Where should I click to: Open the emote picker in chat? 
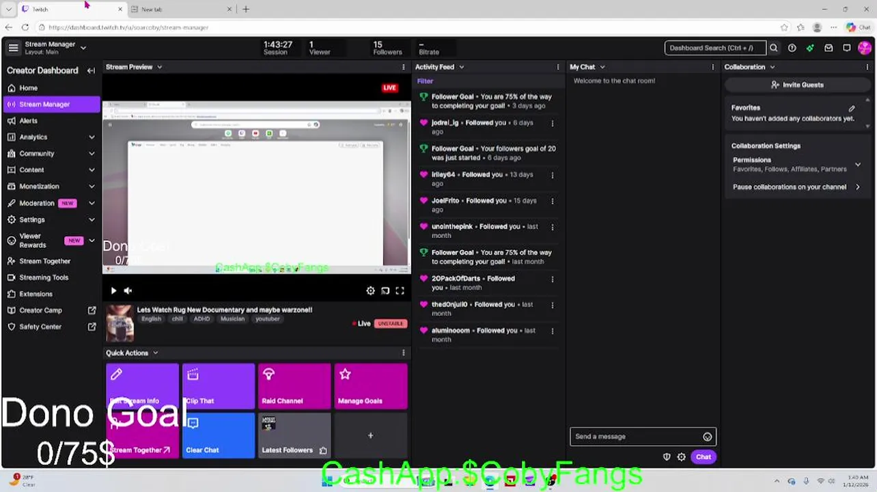(x=707, y=437)
